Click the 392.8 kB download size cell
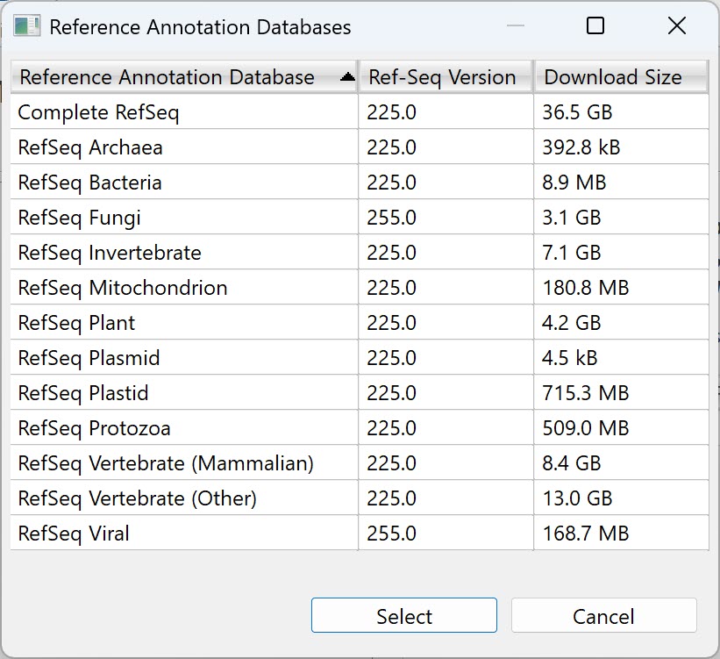This screenshot has width=720, height=659. pos(621,147)
